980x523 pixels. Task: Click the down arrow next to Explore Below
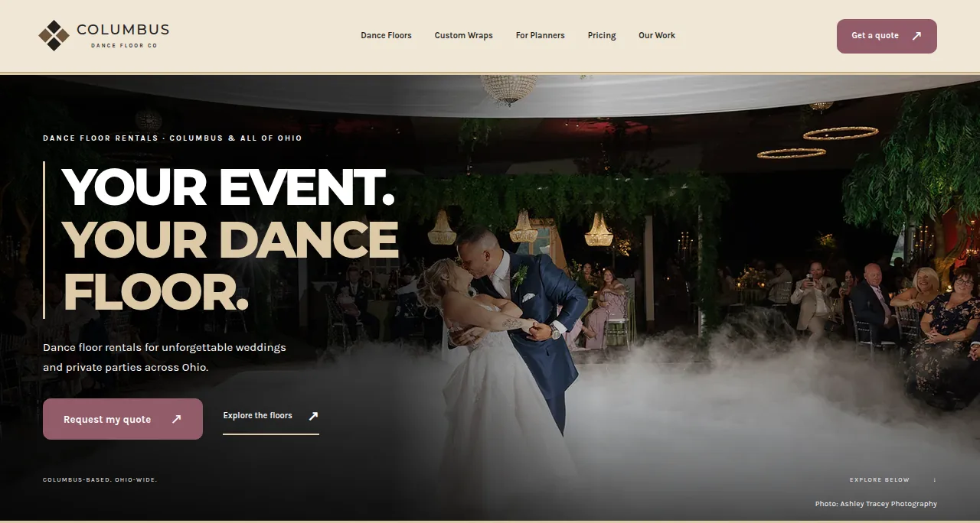[x=934, y=480]
